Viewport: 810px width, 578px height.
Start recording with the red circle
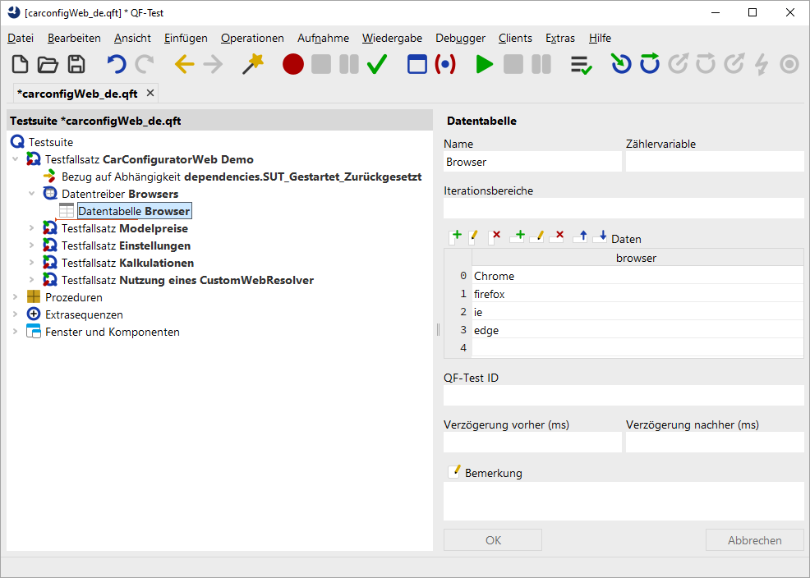coord(293,65)
